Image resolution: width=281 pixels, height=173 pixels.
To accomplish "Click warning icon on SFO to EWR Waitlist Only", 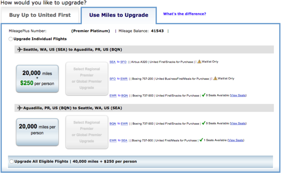I will pyautogui.click(x=215, y=78).
